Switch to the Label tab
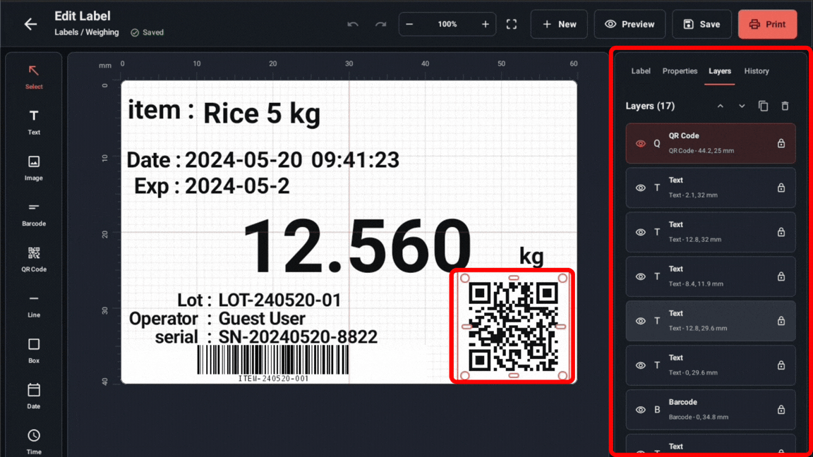The image size is (813, 457). (x=641, y=71)
